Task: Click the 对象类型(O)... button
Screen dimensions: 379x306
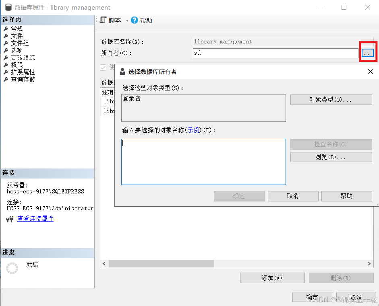Action: pyautogui.click(x=331, y=100)
